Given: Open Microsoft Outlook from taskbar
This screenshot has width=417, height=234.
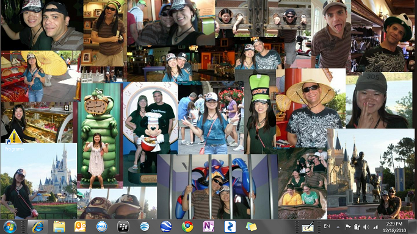Looking at the screenshot, I should [80, 227].
